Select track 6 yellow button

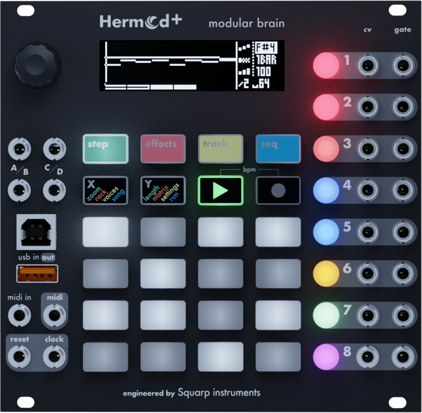coord(326,274)
